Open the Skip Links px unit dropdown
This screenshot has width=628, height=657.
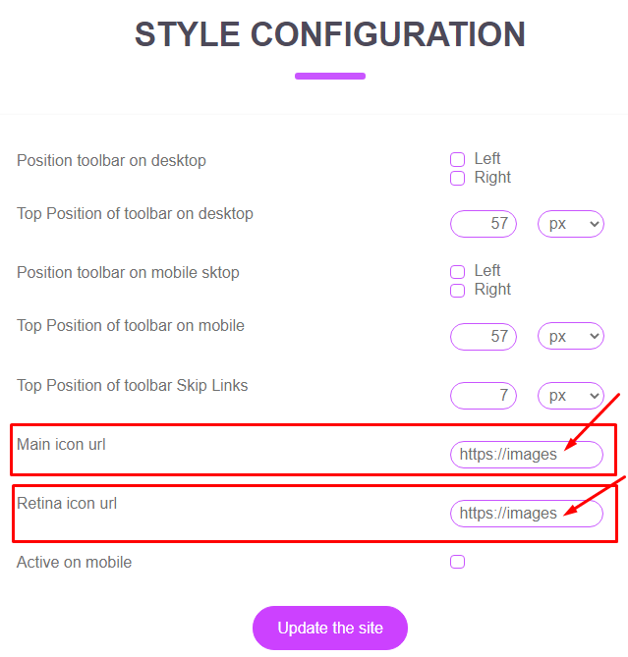(x=571, y=396)
